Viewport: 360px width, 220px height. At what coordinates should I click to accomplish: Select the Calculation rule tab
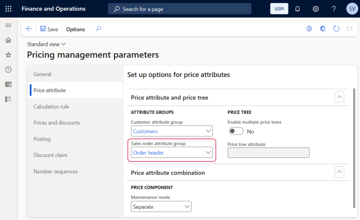point(51,107)
